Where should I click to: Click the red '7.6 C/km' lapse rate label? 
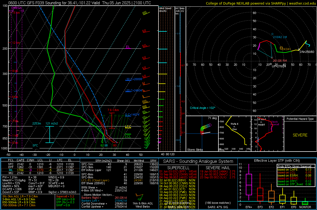113,110
